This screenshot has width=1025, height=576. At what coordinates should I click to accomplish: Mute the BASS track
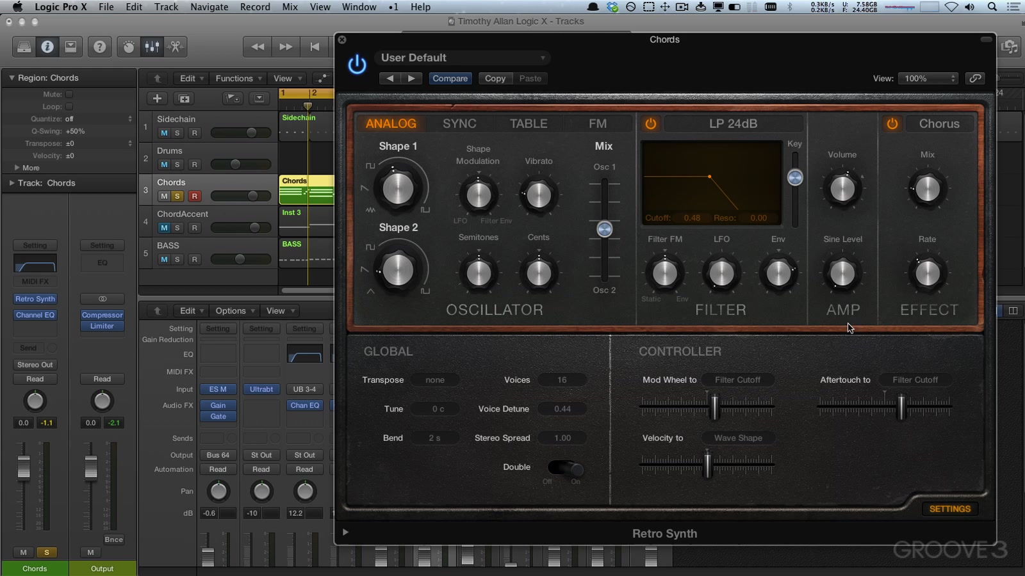pos(164,259)
